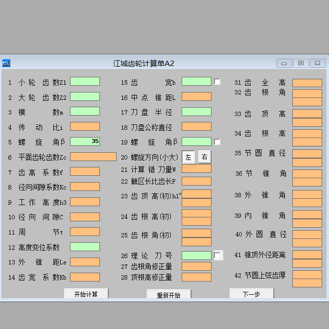
Task: Go to next step with 下一步
Action: click(251, 294)
